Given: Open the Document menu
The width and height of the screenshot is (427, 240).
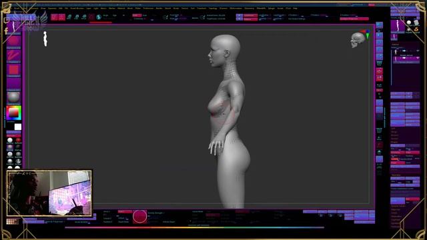Looking at the screenshot, I should 35,9.
